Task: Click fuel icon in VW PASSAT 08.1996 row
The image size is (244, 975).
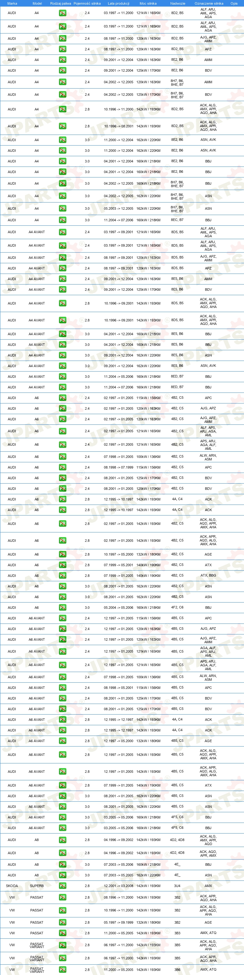Action: point(63,897)
